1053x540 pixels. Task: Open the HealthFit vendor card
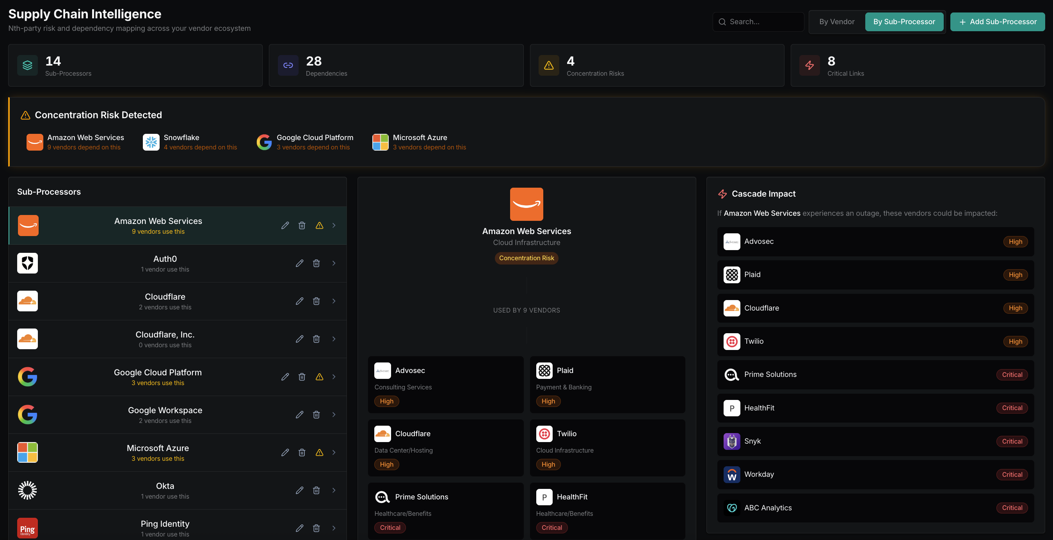pos(607,511)
